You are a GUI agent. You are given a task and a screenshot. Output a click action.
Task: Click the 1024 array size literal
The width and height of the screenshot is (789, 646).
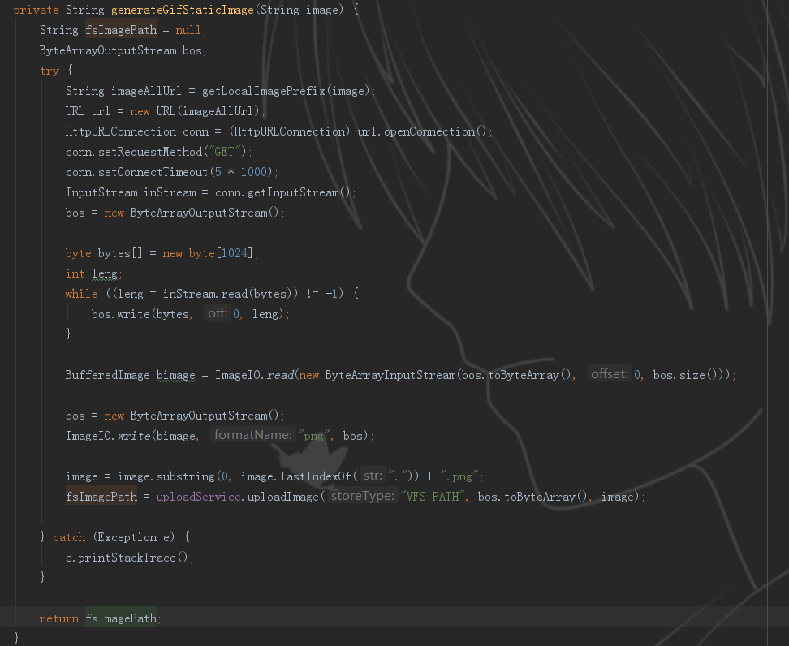[x=234, y=253]
